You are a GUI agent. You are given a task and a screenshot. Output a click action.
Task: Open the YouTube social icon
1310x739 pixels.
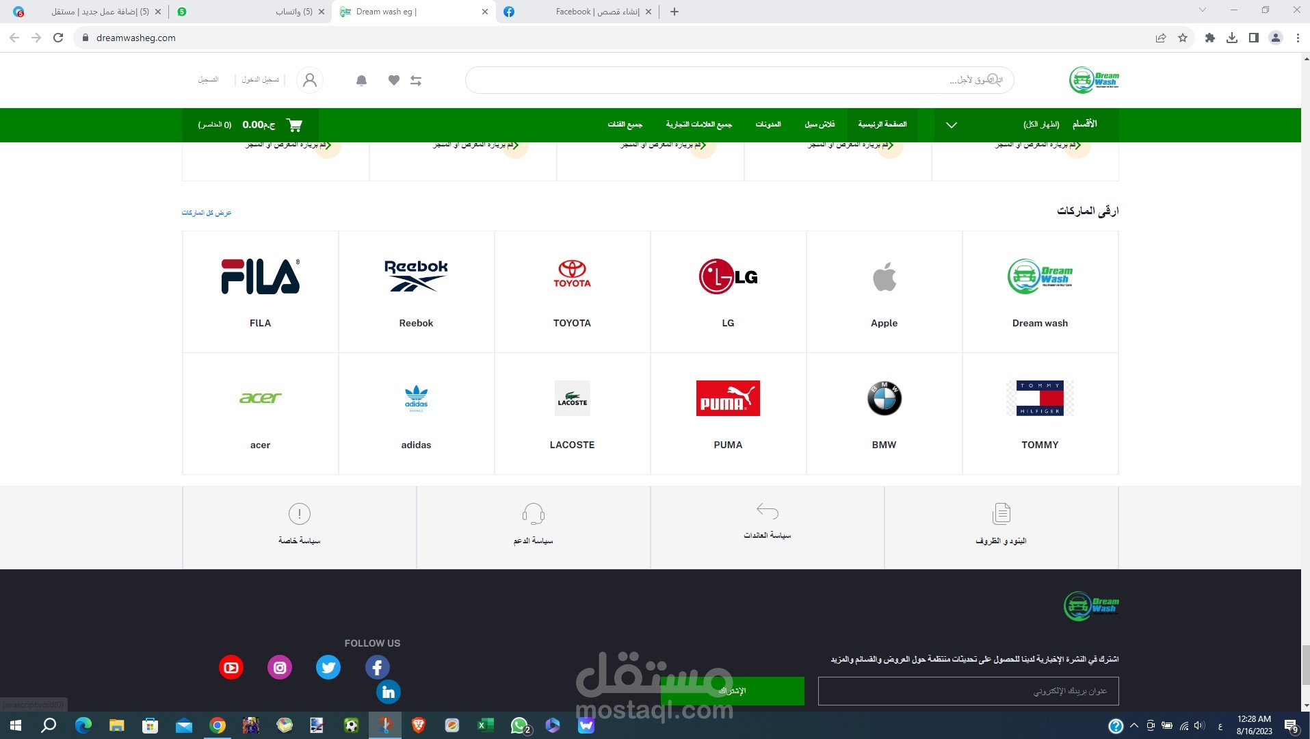point(231,667)
